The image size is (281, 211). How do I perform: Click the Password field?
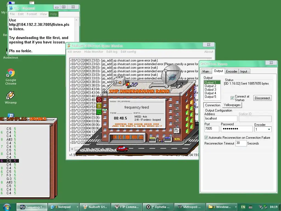click(x=237, y=129)
